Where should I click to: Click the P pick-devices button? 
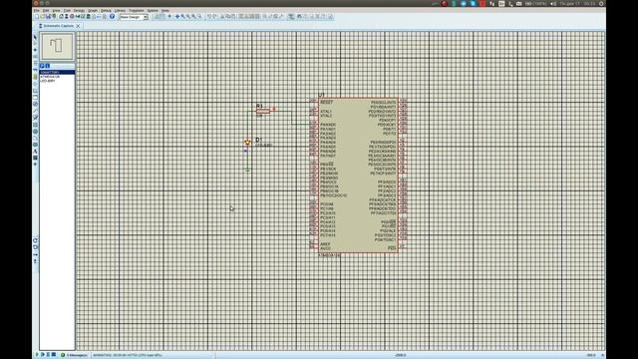point(42,66)
